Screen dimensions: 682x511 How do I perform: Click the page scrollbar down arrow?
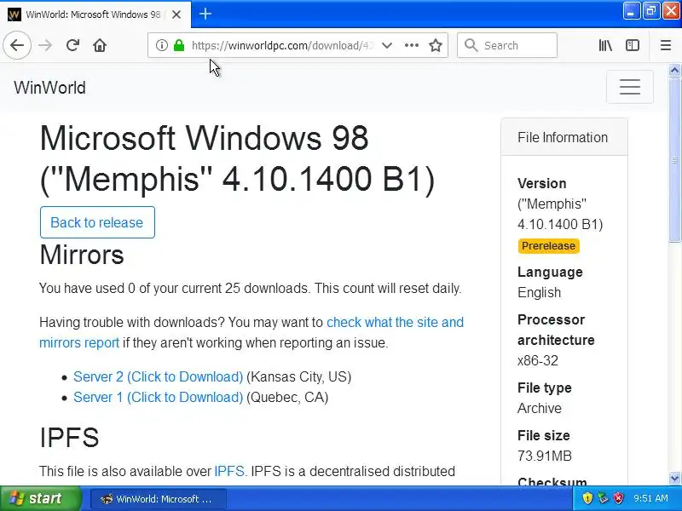click(674, 478)
